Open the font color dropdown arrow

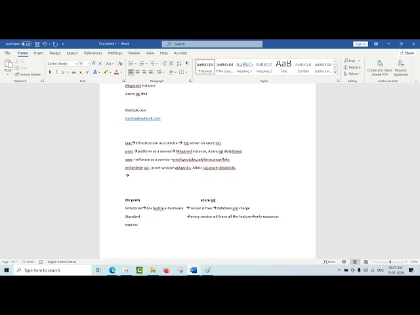[121, 72]
